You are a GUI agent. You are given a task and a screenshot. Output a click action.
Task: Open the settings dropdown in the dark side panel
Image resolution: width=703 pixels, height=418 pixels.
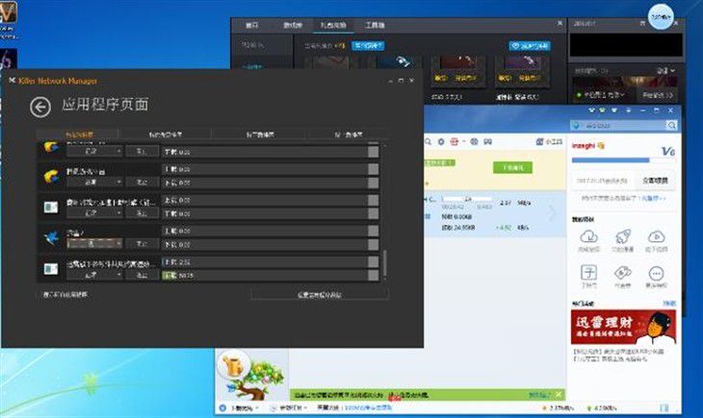coord(665,71)
